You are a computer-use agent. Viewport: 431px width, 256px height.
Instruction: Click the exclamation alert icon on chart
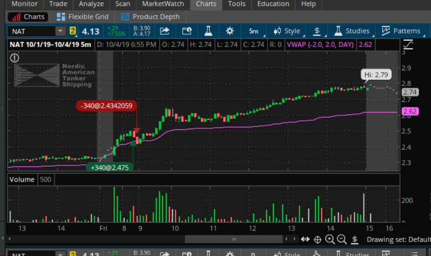coord(14,58)
